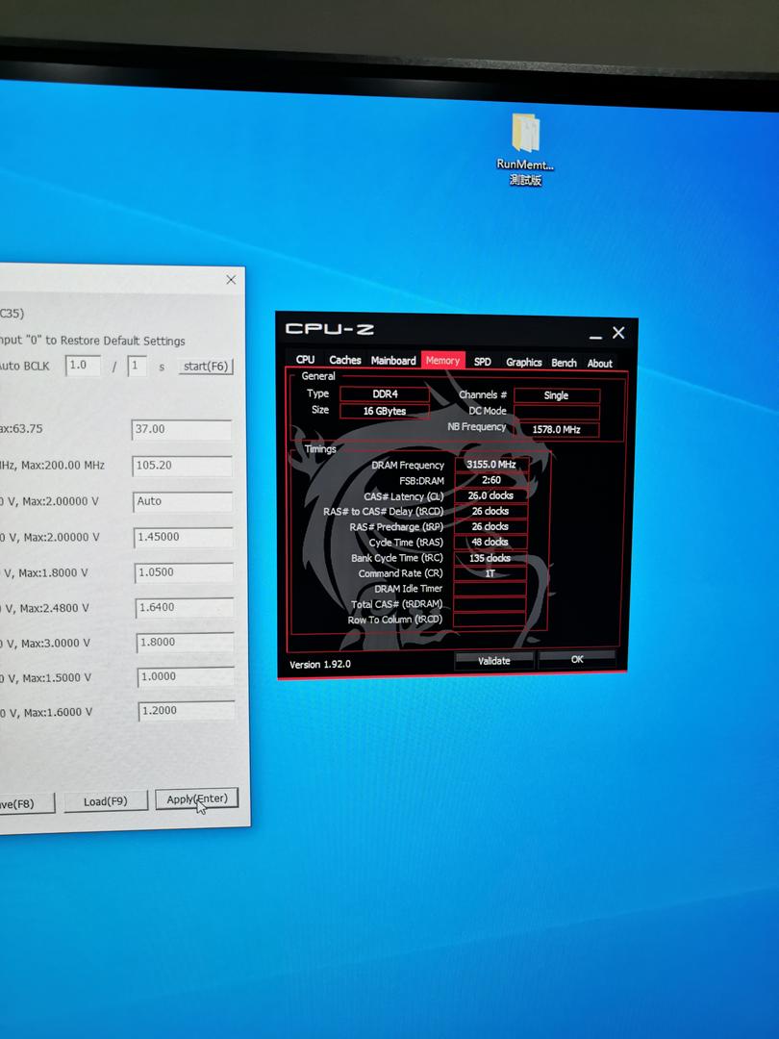Click the OK button in CPU-Z
The height and width of the screenshot is (1039, 779).
(577, 659)
